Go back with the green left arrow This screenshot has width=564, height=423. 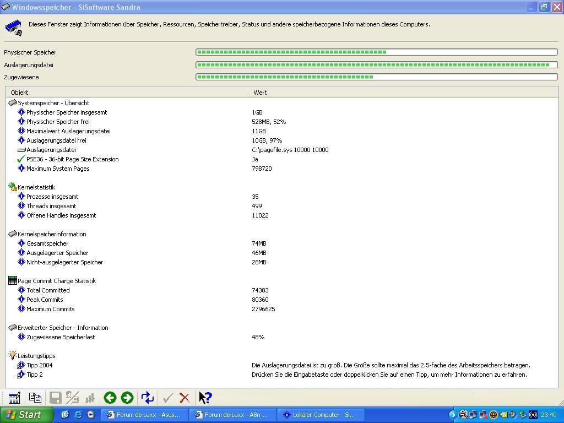(x=110, y=398)
